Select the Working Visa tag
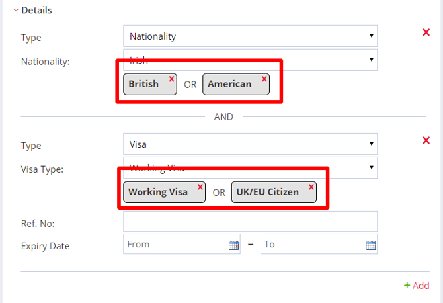 (158, 192)
